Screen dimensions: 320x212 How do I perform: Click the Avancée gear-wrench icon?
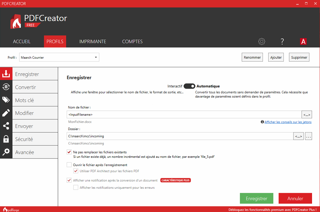coord(6,152)
